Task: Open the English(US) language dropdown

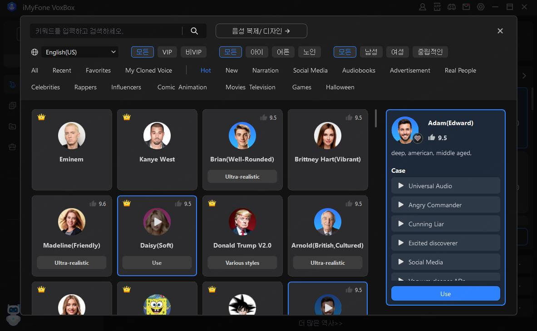Action: [80, 52]
